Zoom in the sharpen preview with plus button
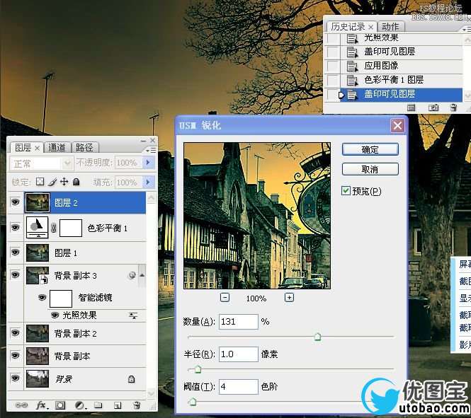471x418 pixels. (x=289, y=298)
